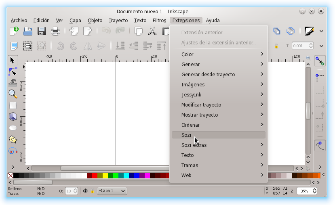Open the Ordenar extensions entry

[219, 125]
